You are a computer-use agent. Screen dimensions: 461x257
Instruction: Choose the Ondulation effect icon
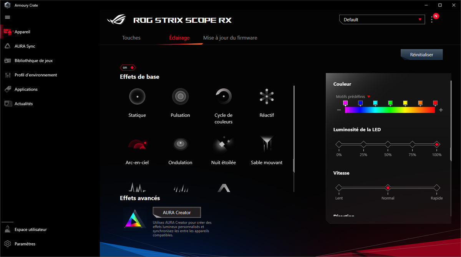point(180,144)
